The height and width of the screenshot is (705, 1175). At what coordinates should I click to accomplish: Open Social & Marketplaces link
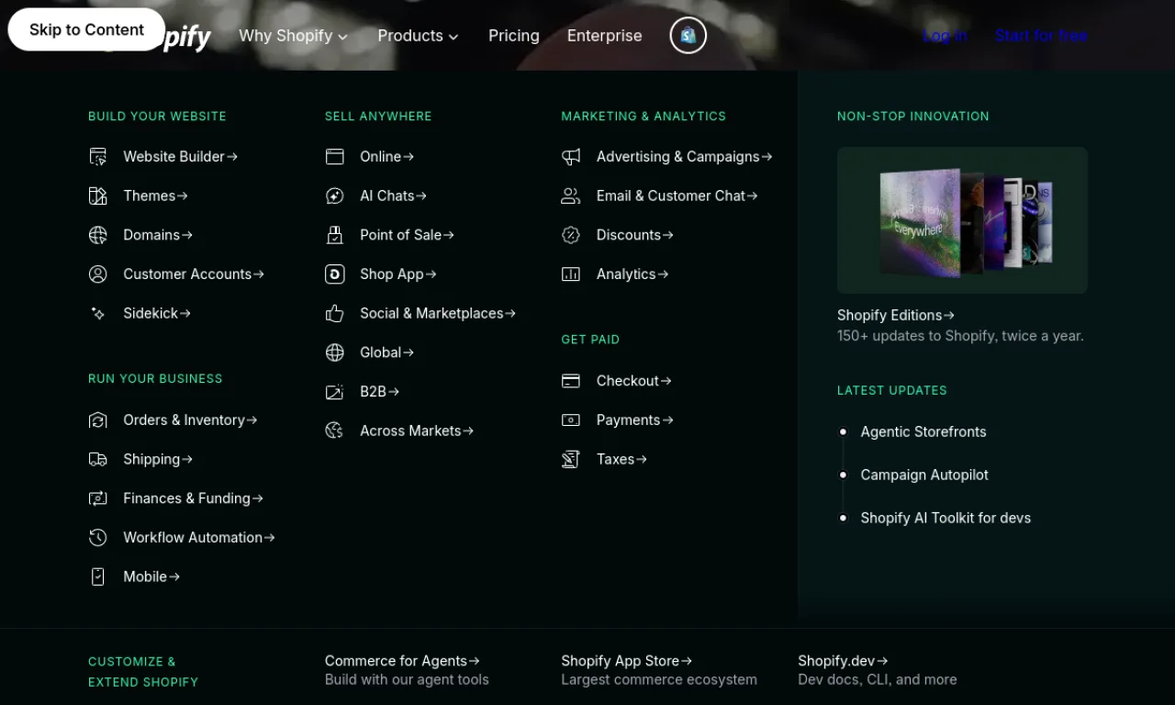[438, 313]
